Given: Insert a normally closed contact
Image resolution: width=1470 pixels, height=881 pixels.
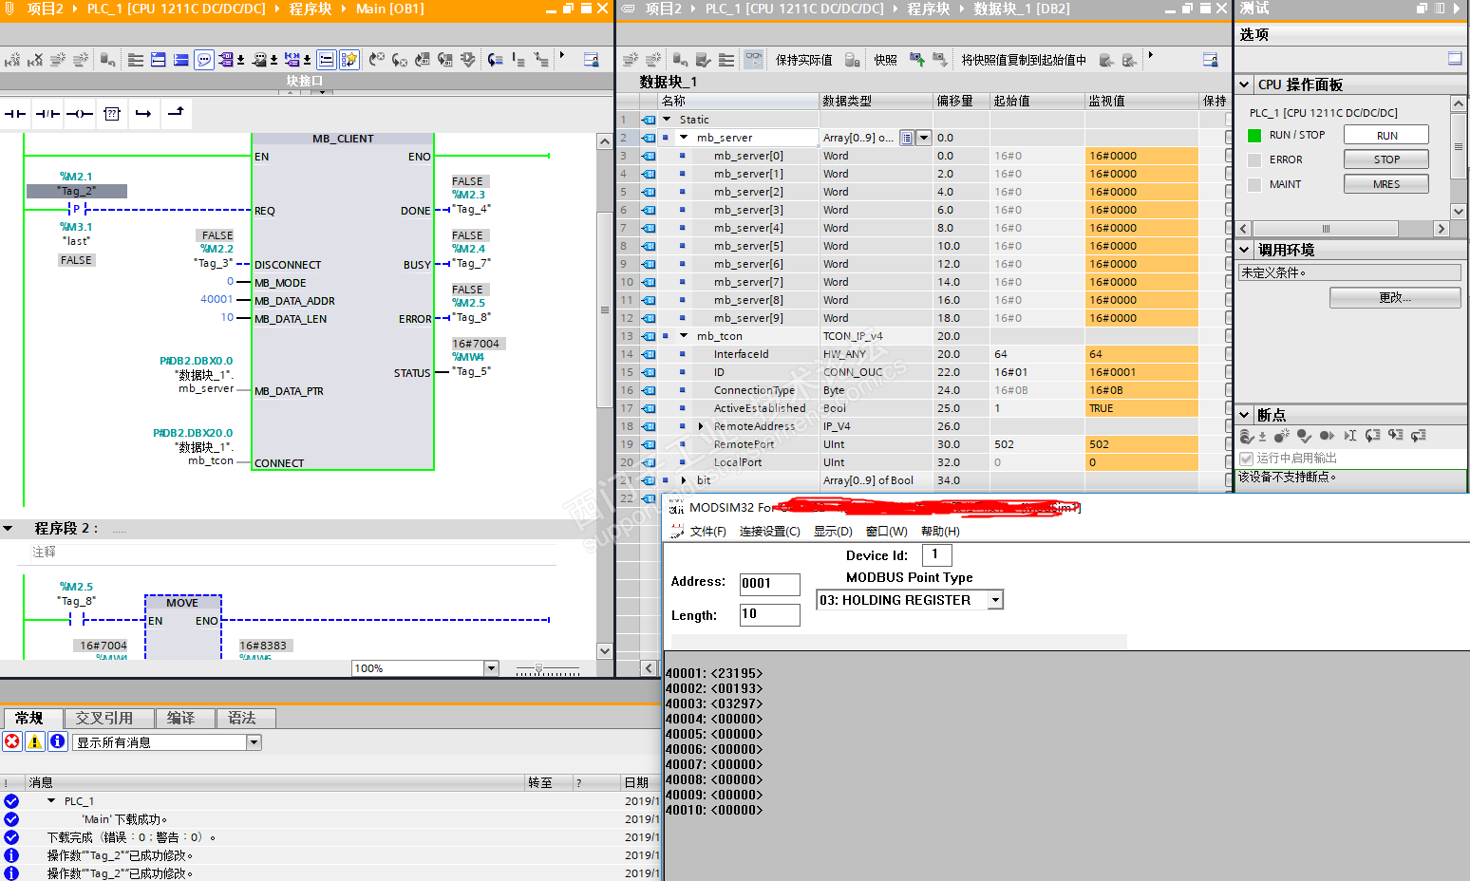Looking at the screenshot, I should click(x=47, y=114).
